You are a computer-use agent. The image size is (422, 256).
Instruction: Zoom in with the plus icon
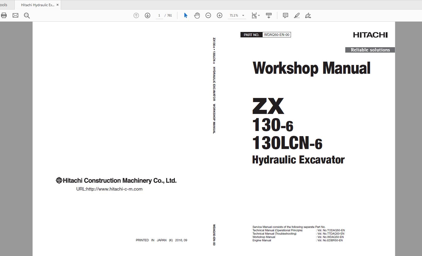(x=220, y=15)
